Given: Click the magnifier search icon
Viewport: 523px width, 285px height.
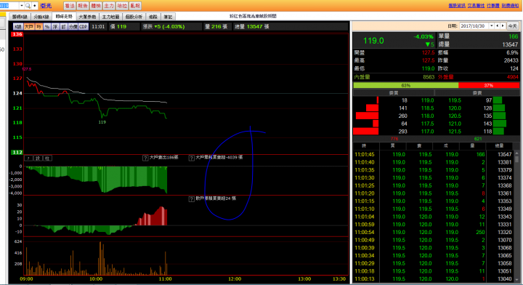Looking at the screenshot, I should [28, 6].
